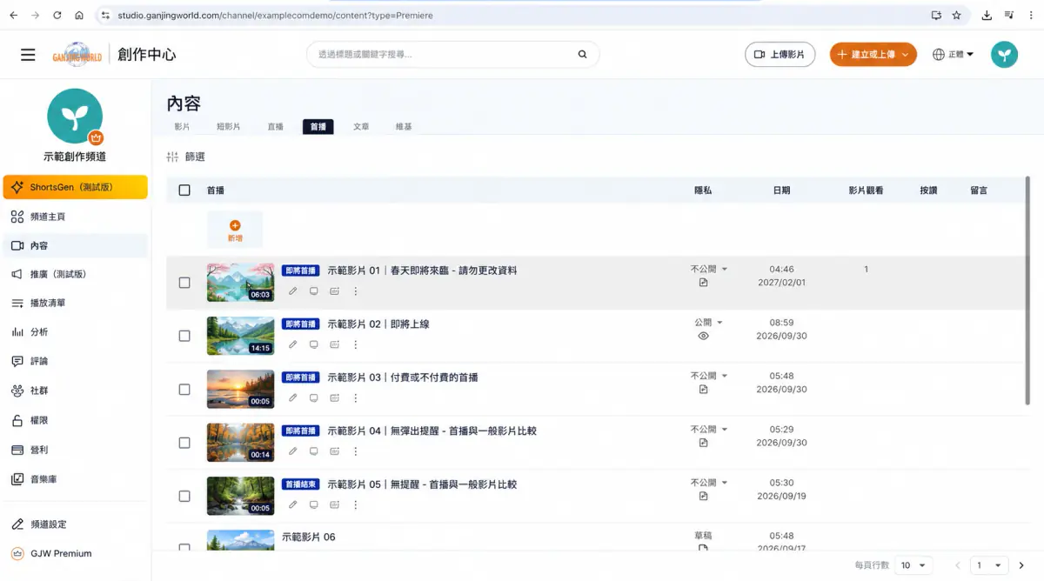
Task: Switch to the 影片 tab
Action: [182, 127]
